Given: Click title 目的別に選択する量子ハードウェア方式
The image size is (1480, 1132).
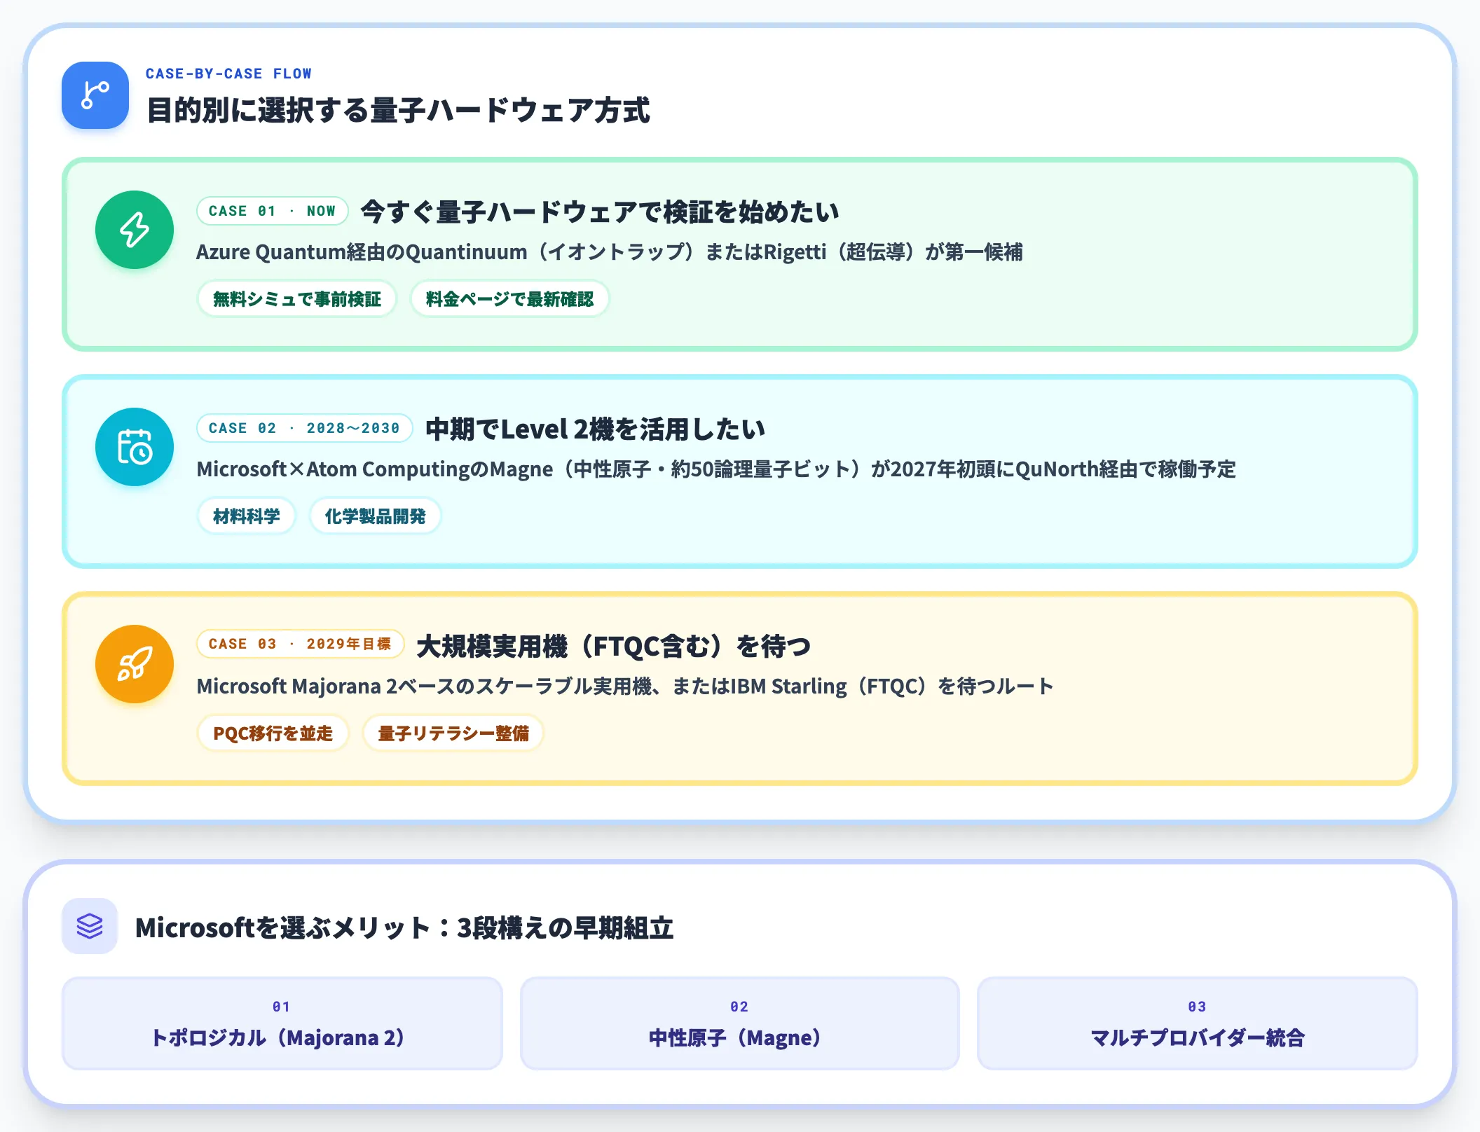Looking at the screenshot, I should point(398,110).
